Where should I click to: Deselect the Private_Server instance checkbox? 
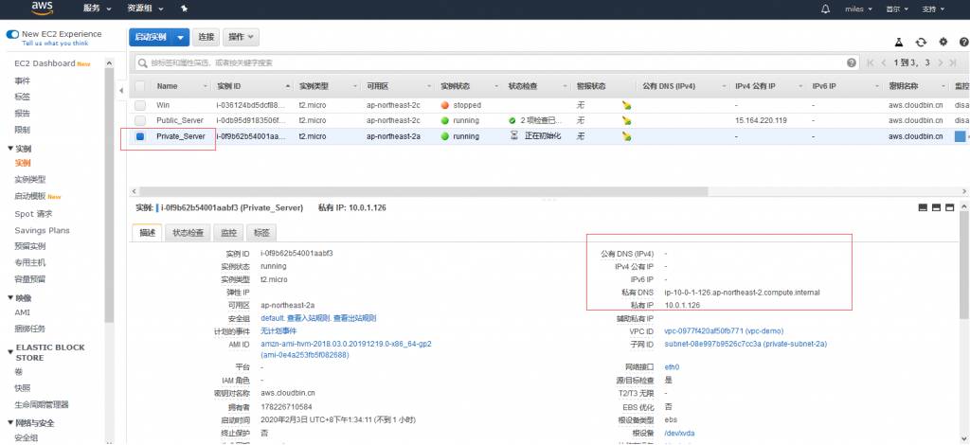pyautogui.click(x=140, y=136)
